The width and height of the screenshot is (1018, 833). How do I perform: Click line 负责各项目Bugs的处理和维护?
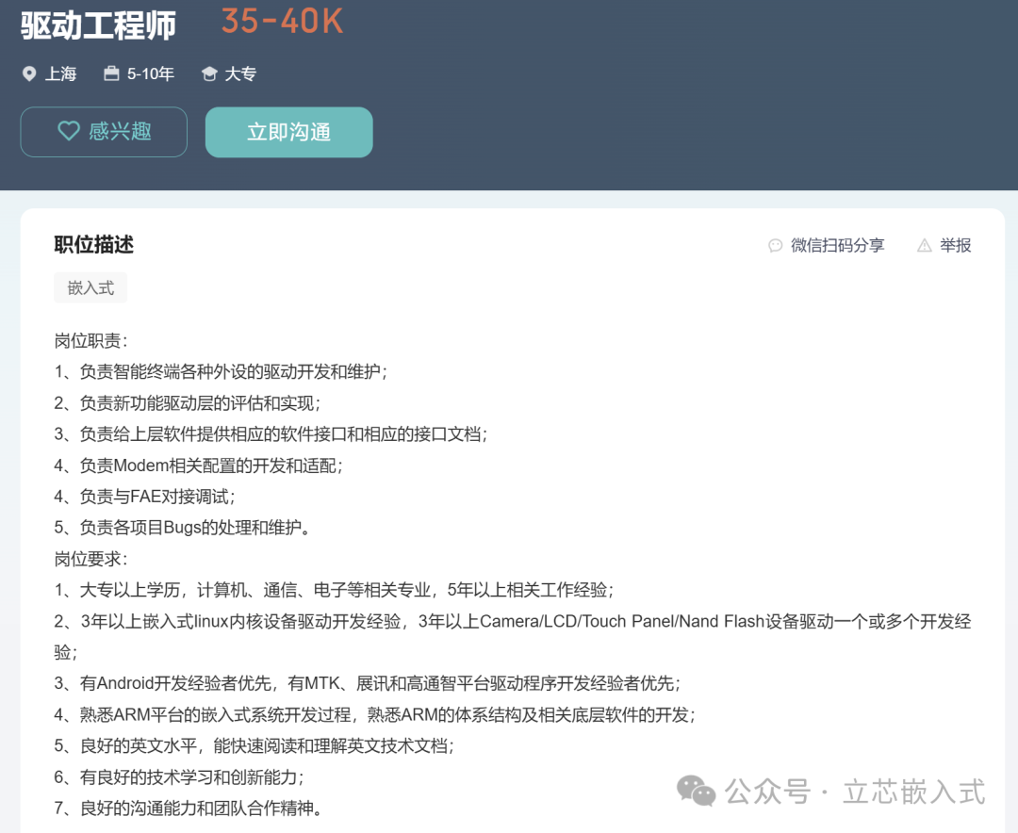pyautogui.click(x=182, y=528)
